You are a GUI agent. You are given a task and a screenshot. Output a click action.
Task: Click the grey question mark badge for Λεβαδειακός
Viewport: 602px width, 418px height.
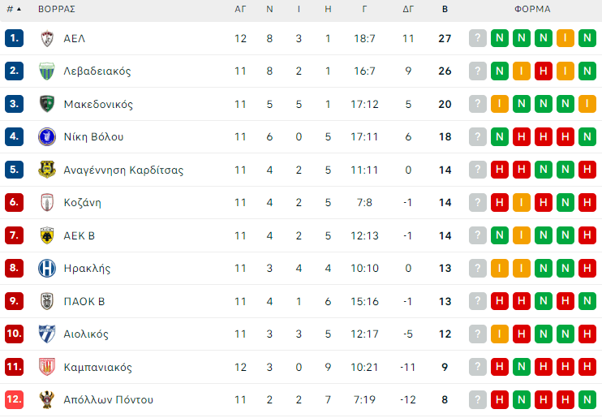point(478,71)
